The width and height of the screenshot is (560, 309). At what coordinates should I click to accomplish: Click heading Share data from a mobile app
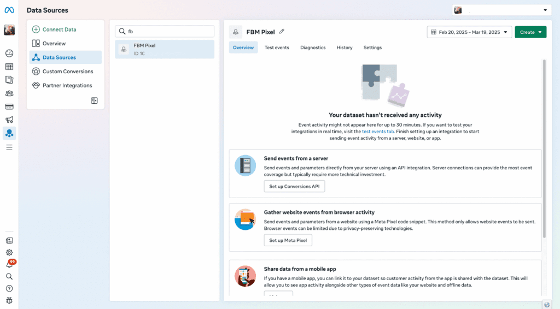300,269
